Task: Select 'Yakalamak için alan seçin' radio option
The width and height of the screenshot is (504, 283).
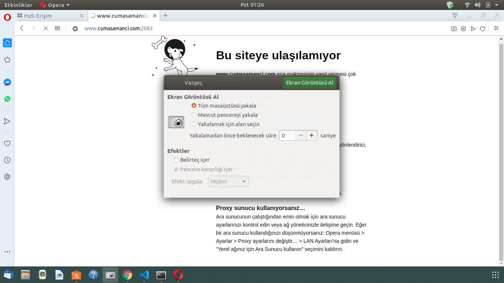Action: click(x=194, y=124)
